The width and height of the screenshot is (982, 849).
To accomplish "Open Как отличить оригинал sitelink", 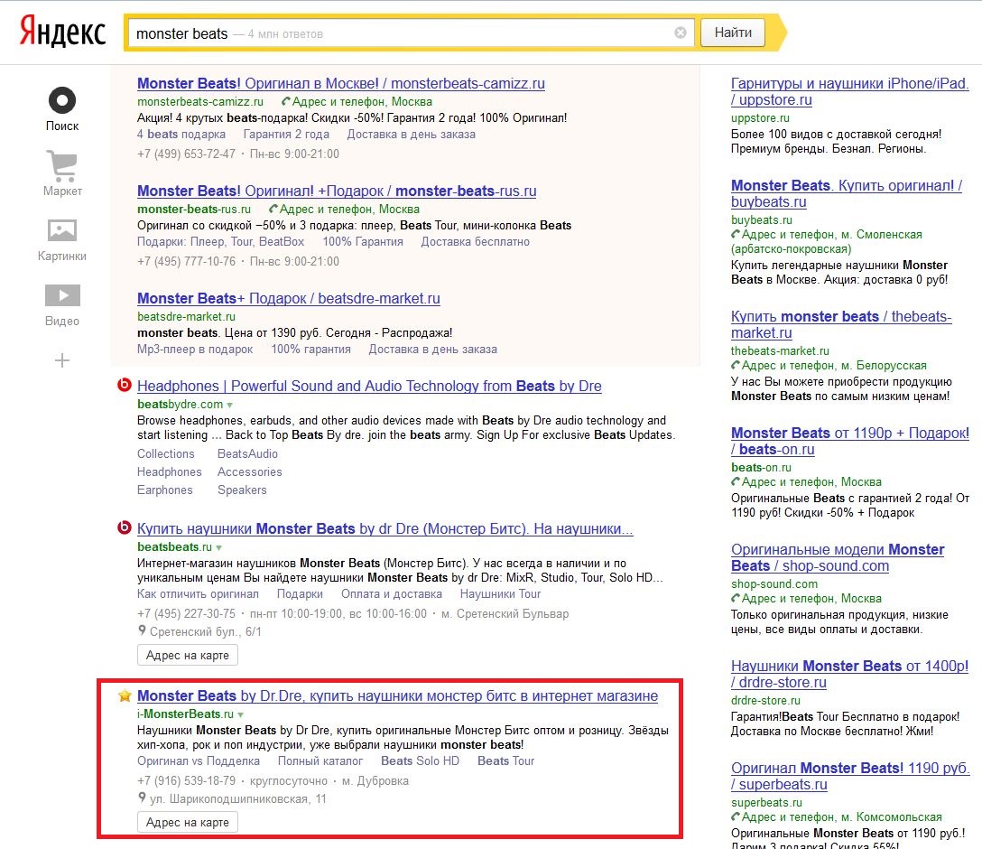I will (x=198, y=594).
